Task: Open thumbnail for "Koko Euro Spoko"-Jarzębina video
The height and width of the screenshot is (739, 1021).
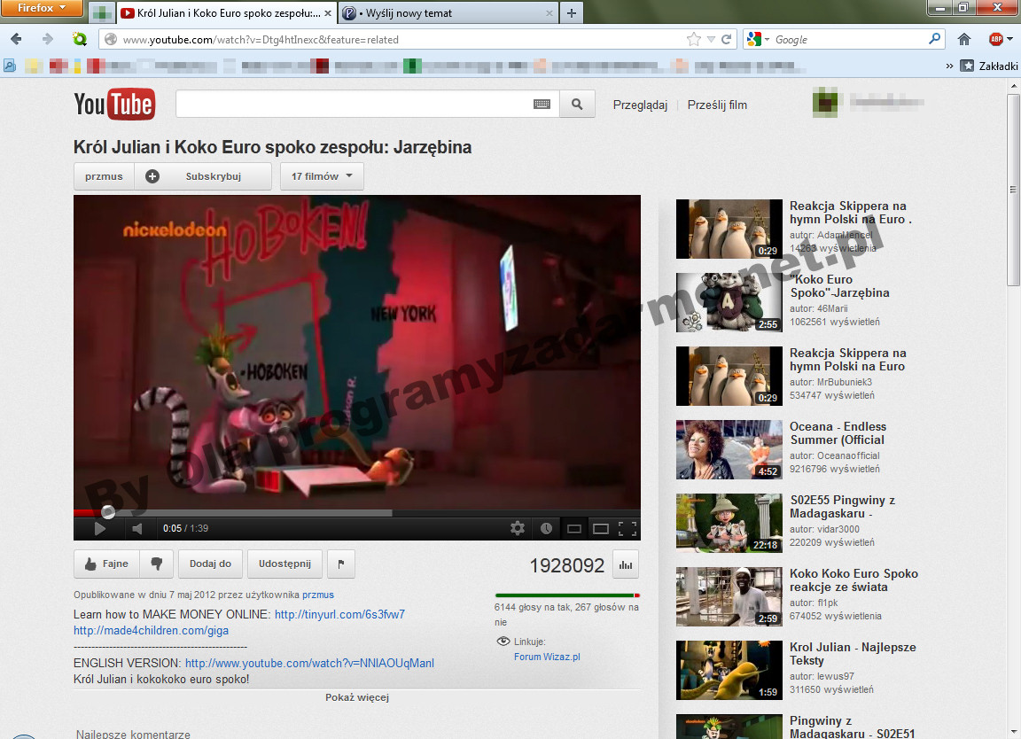Action: click(729, 303)
